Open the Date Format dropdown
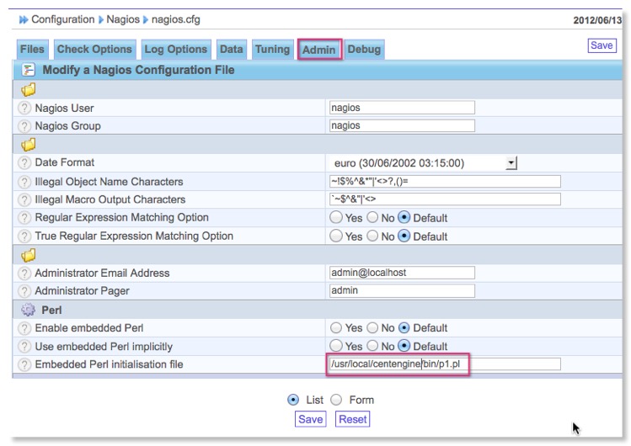Image resolution: width=631 pixels, height=446 pixels. [x=510, y=162]
